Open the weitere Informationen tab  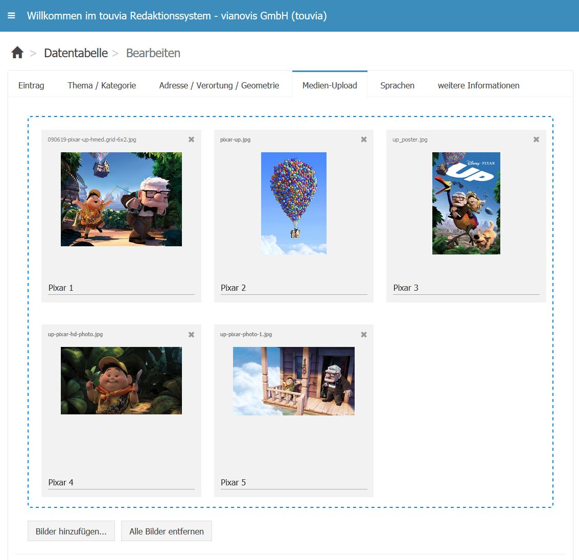[478, 85]
